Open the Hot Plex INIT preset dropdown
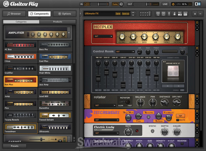The image size is (206, 151). 103,36
